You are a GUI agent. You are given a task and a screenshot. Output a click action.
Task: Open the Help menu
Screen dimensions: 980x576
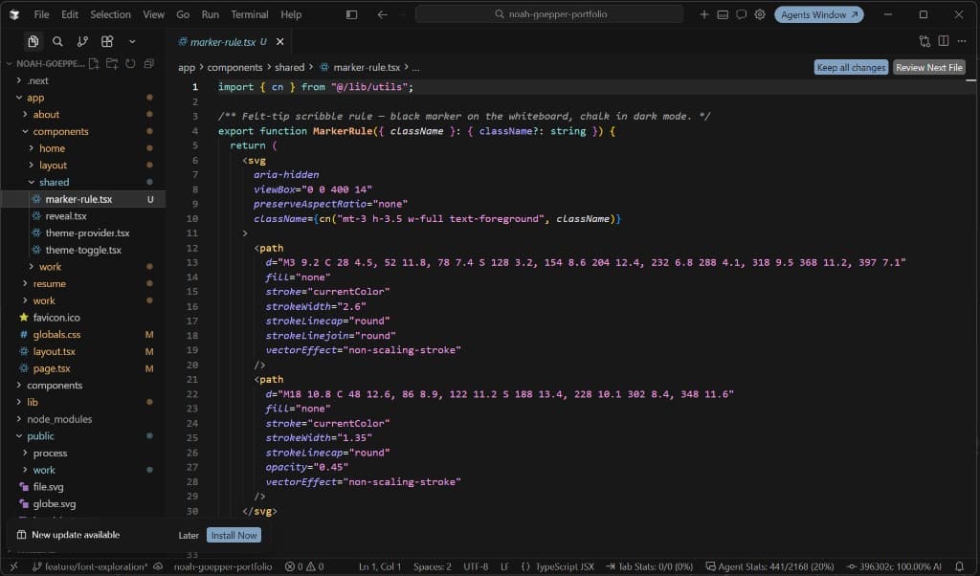tap(291, 14)
